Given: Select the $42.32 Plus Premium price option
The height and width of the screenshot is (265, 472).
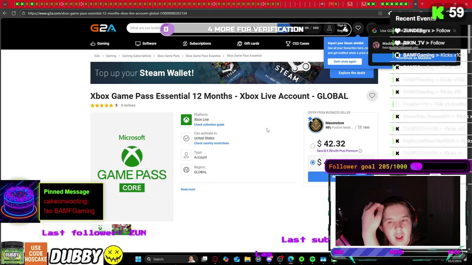Looking at the screenshot, I should click(313, 146).
